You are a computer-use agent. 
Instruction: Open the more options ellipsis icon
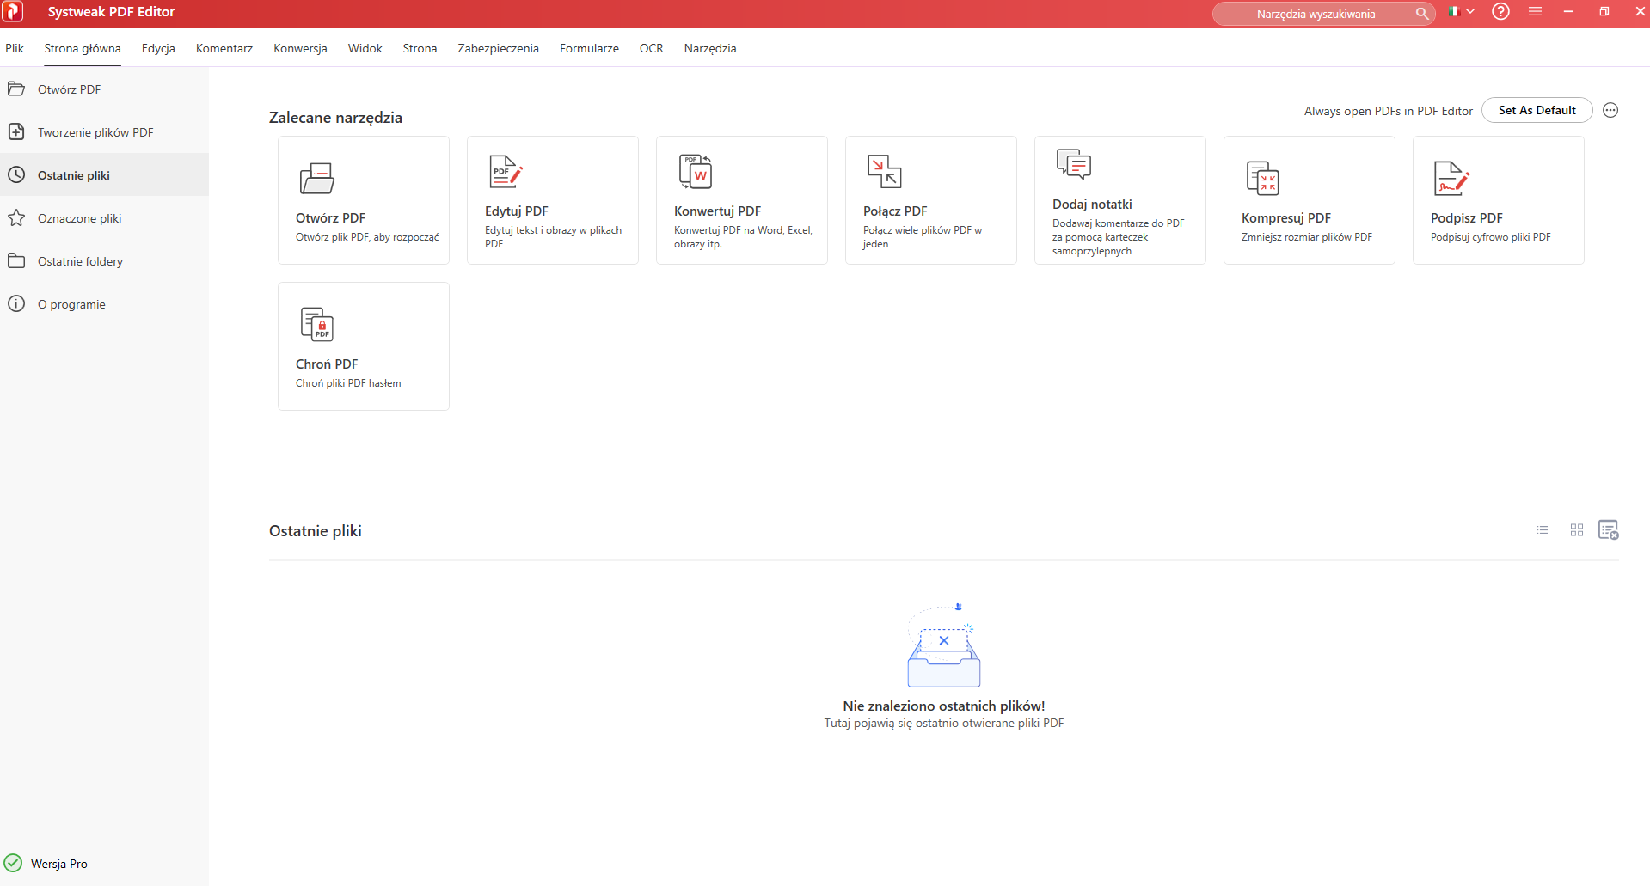click(1610, 110)
